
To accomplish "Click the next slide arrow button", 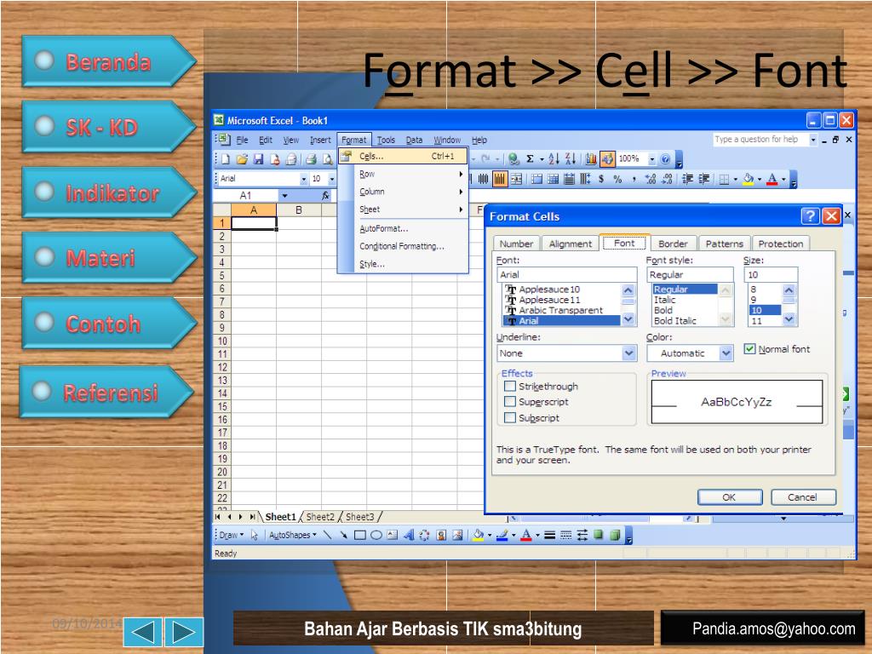I will click(x=184, y=632).
